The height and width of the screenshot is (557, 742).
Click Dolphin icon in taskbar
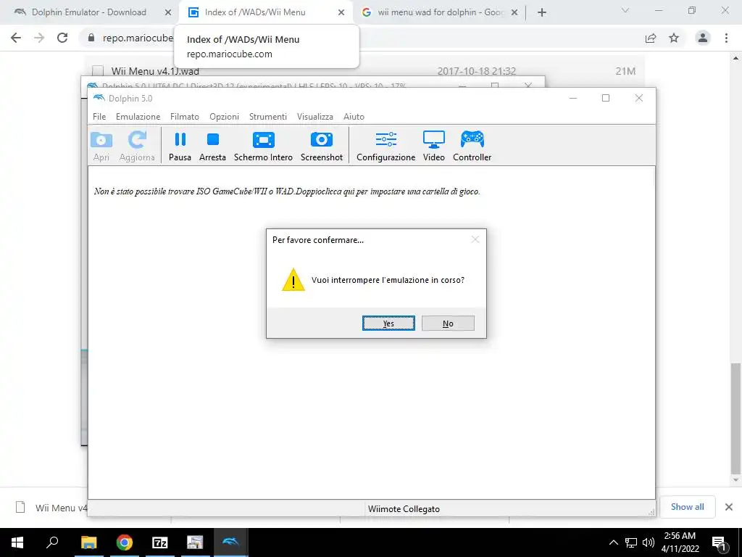pos(230,542)
